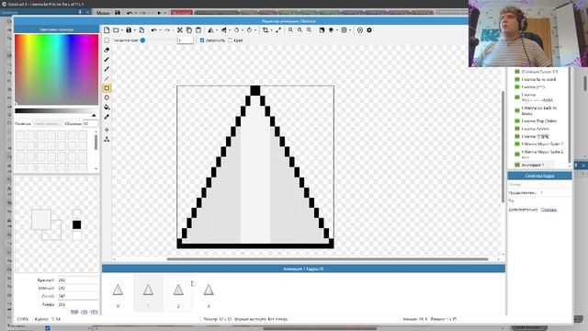The width and height of the screenshot is (588, 331).
Task: Click the grid display icon
Action: (344, 30)
